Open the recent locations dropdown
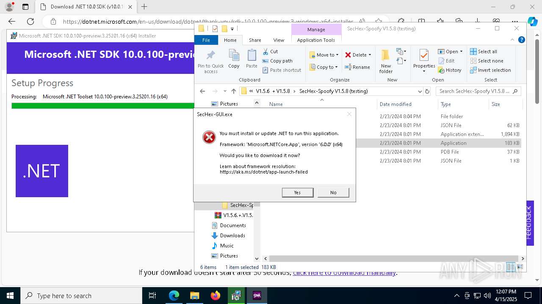Screen dimensions: 542x304 click(224, 91)
